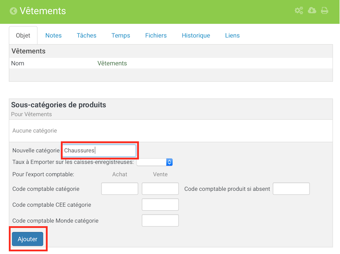Viewport: 340px width, 254px height.
Task: Go to the Fichiers tab
Action: (x=156, y=35)
